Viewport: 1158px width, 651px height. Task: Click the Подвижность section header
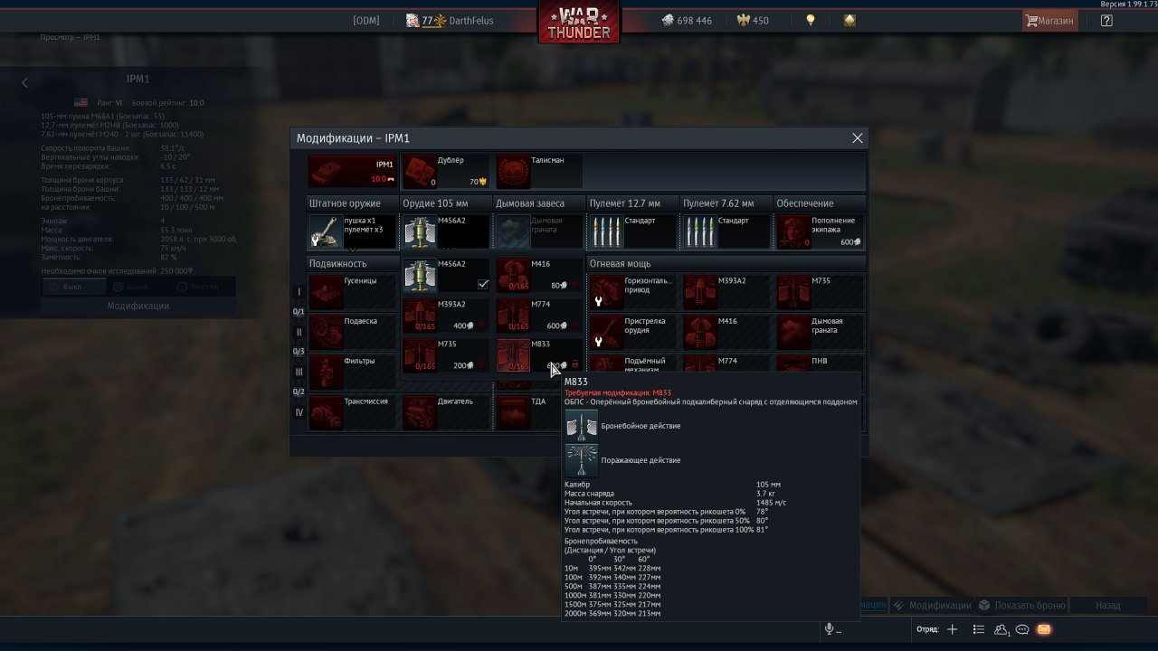tap(353, 263)
